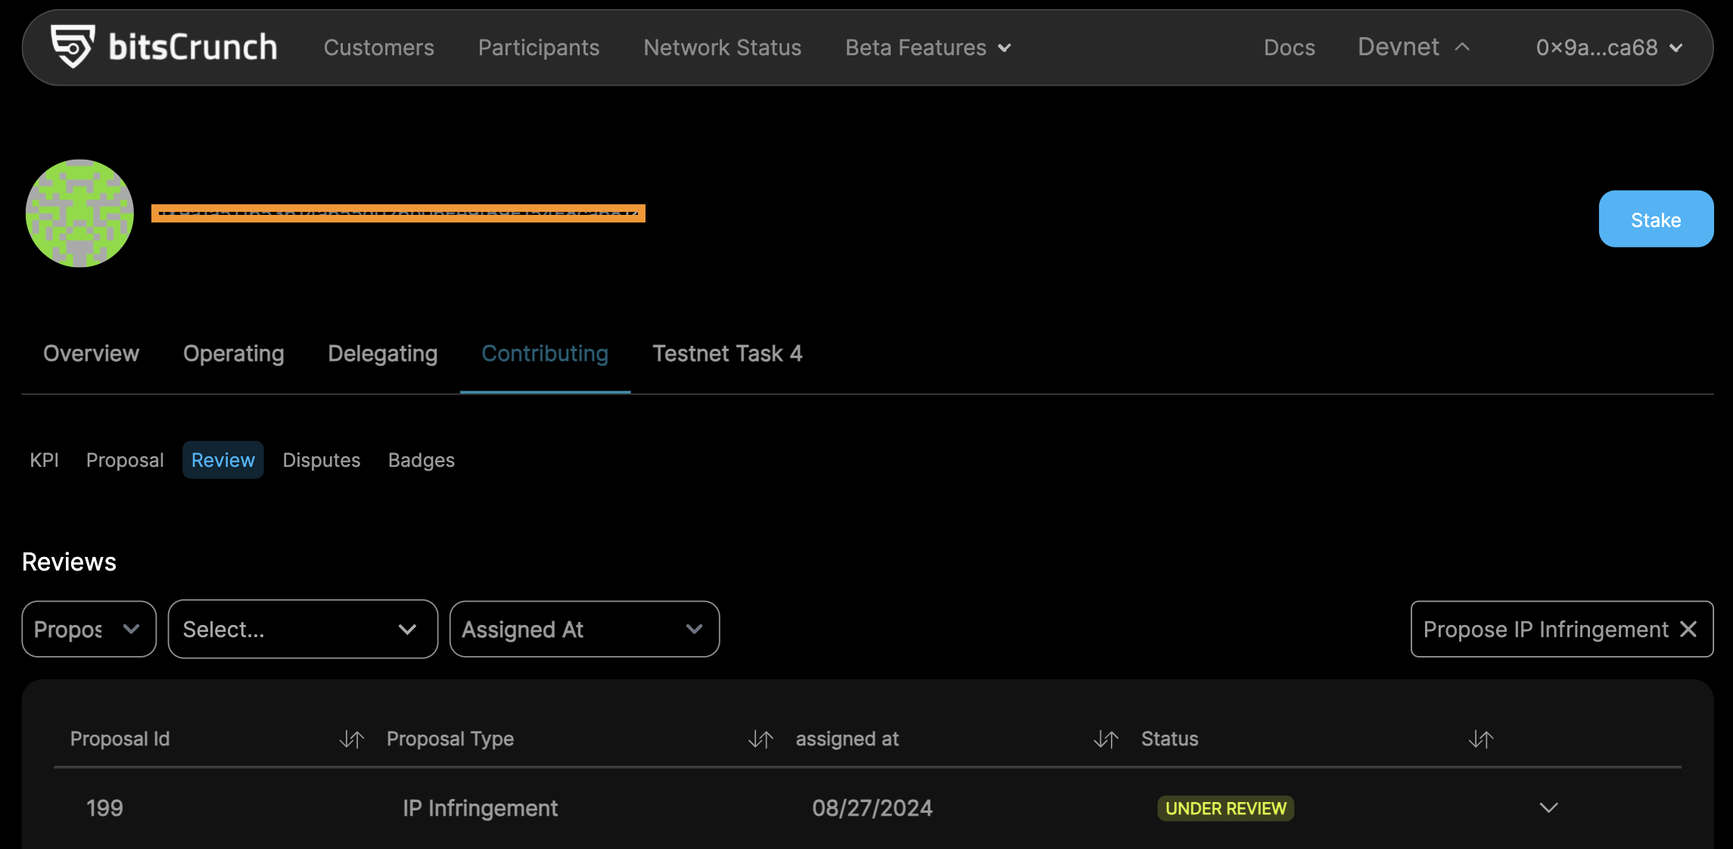This screenshot has width=1733, height=849.
Task: Expand the Beta Features menu
Action: point(928,48)
